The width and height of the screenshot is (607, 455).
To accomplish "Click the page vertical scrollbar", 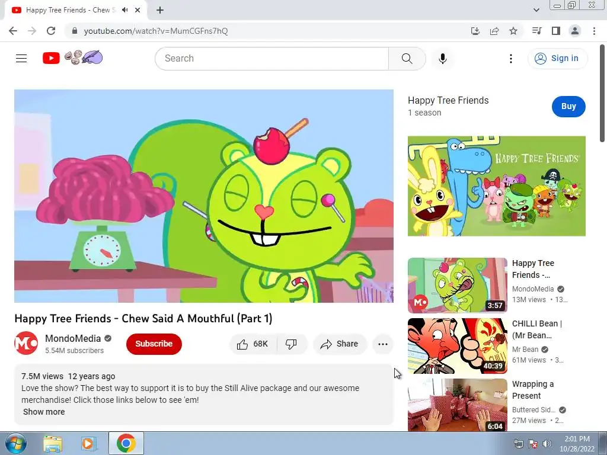I will [603, 94].
